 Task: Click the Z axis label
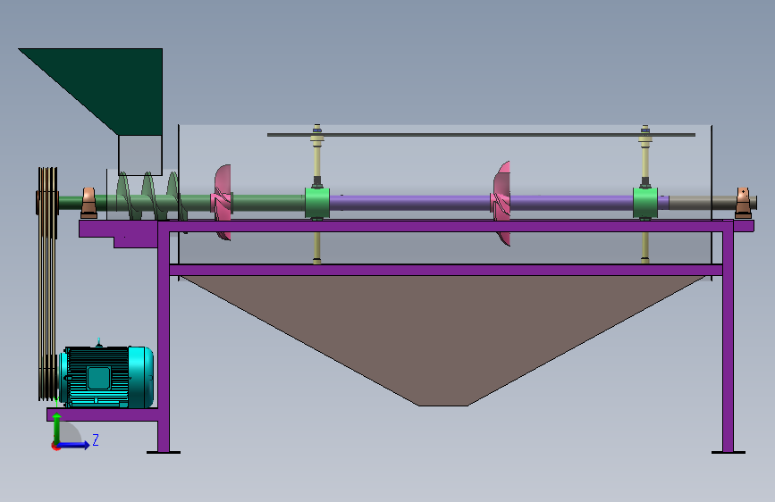(96, 439)
